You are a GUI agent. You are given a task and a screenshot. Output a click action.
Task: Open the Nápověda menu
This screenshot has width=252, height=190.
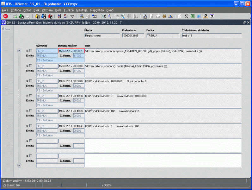(97, 10)
